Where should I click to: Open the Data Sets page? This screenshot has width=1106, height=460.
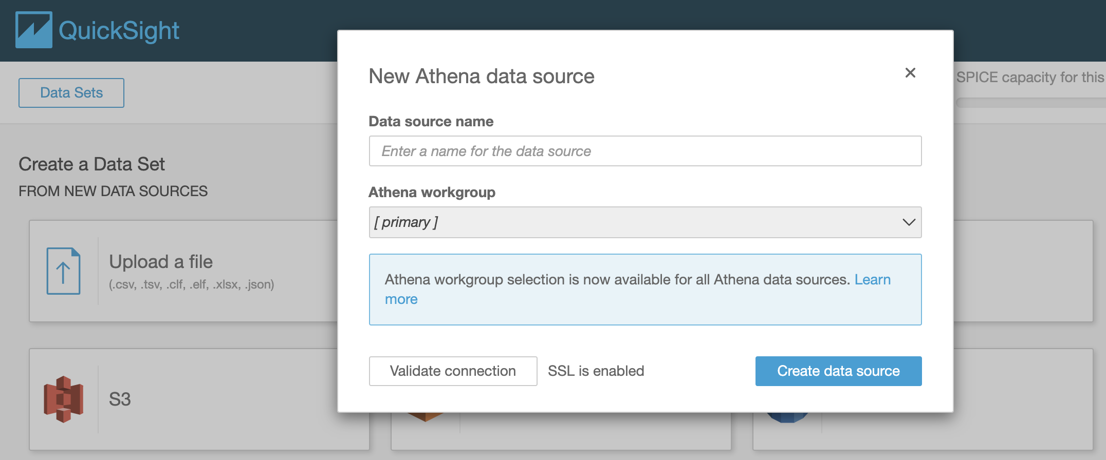click(71, 93)
